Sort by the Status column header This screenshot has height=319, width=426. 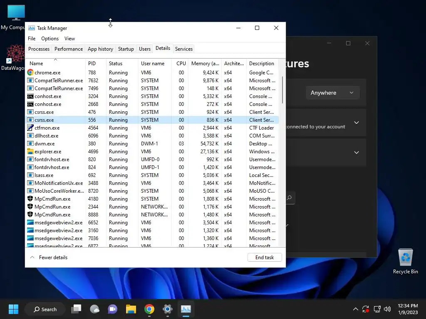coord(122,63)
